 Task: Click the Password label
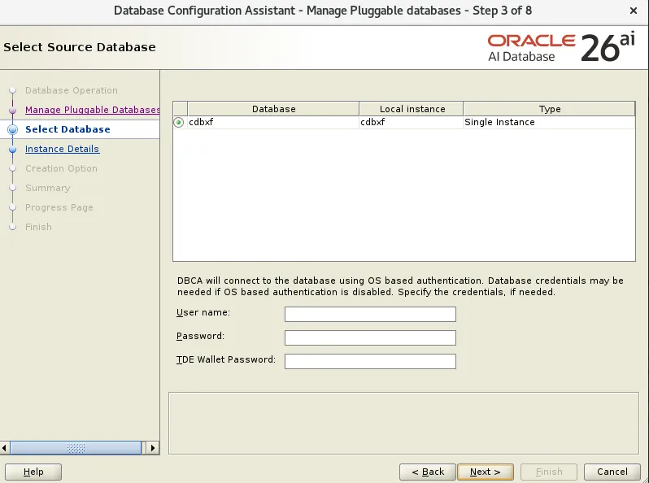200,336
